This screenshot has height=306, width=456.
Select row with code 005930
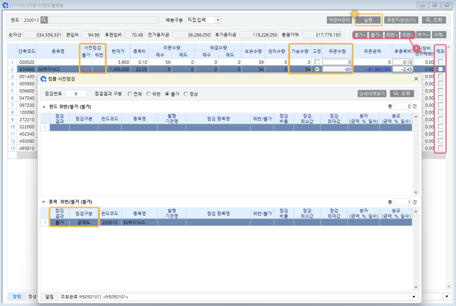(x=27, y=84)
